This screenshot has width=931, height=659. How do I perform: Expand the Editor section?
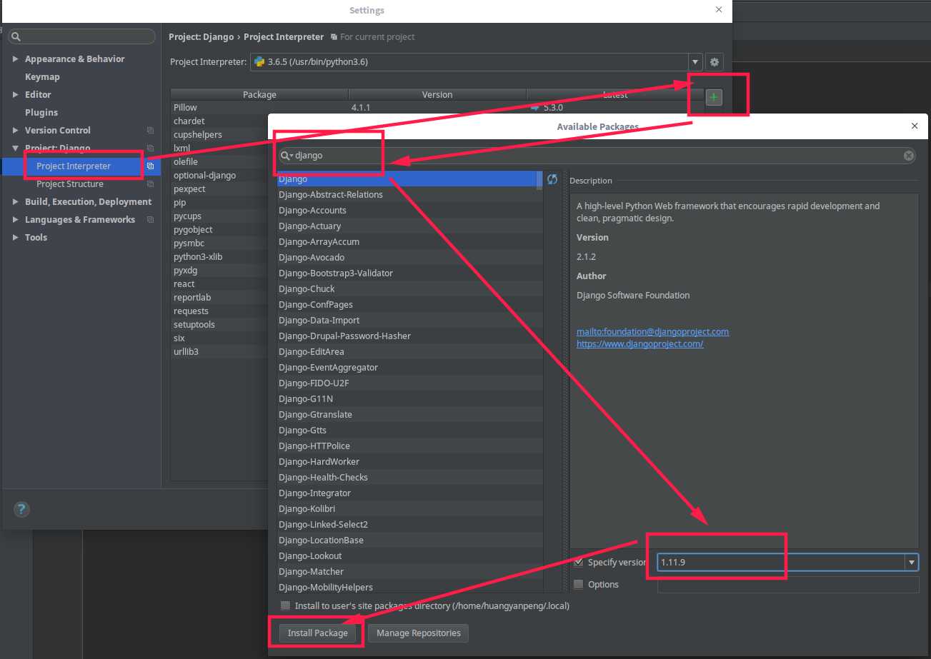coord(16,95)
